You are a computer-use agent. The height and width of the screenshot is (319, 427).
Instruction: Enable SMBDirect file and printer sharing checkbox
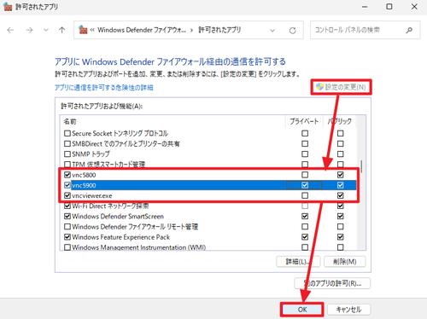[67, 143]
